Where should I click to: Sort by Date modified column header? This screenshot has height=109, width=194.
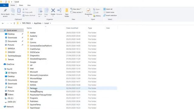pos(72,28)
